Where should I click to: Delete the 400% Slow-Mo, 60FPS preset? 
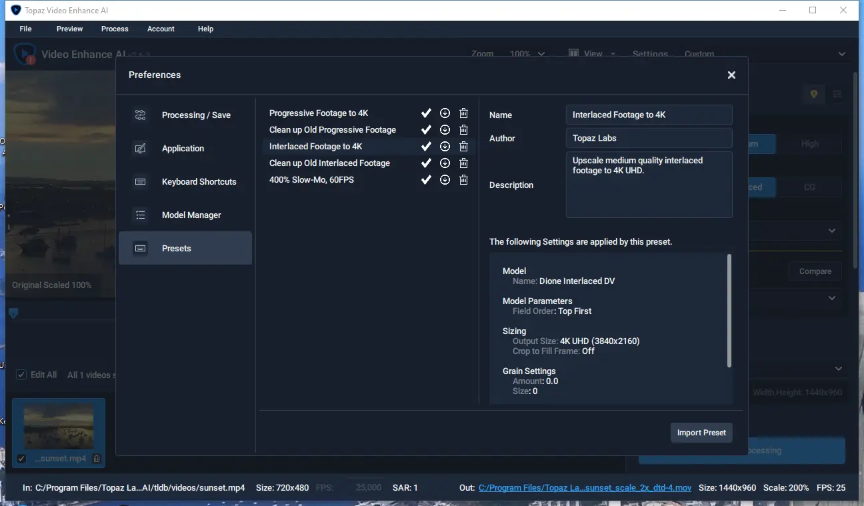coord(463,180)
